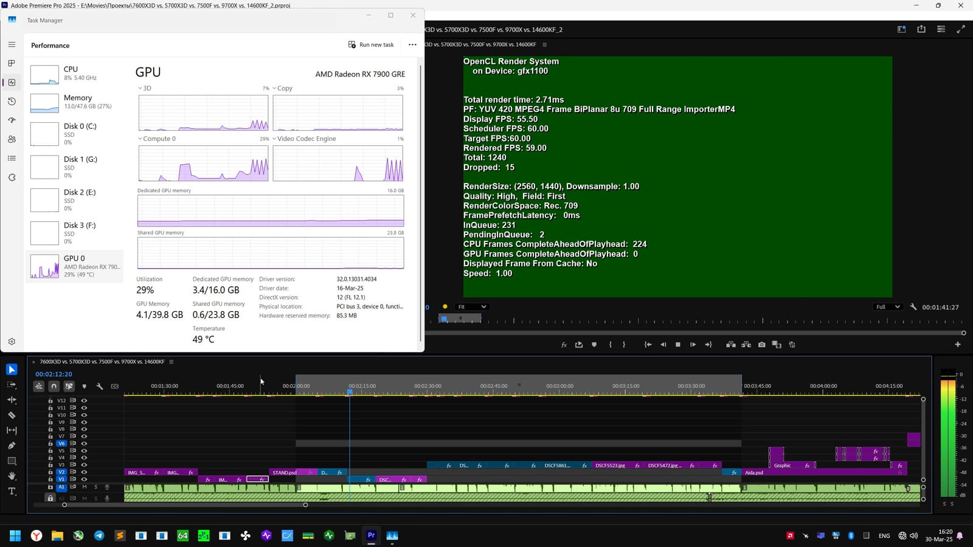This screenshot has width=973, height=547.
Task: Click Mark In brace icon
Action: coord(611,345)
